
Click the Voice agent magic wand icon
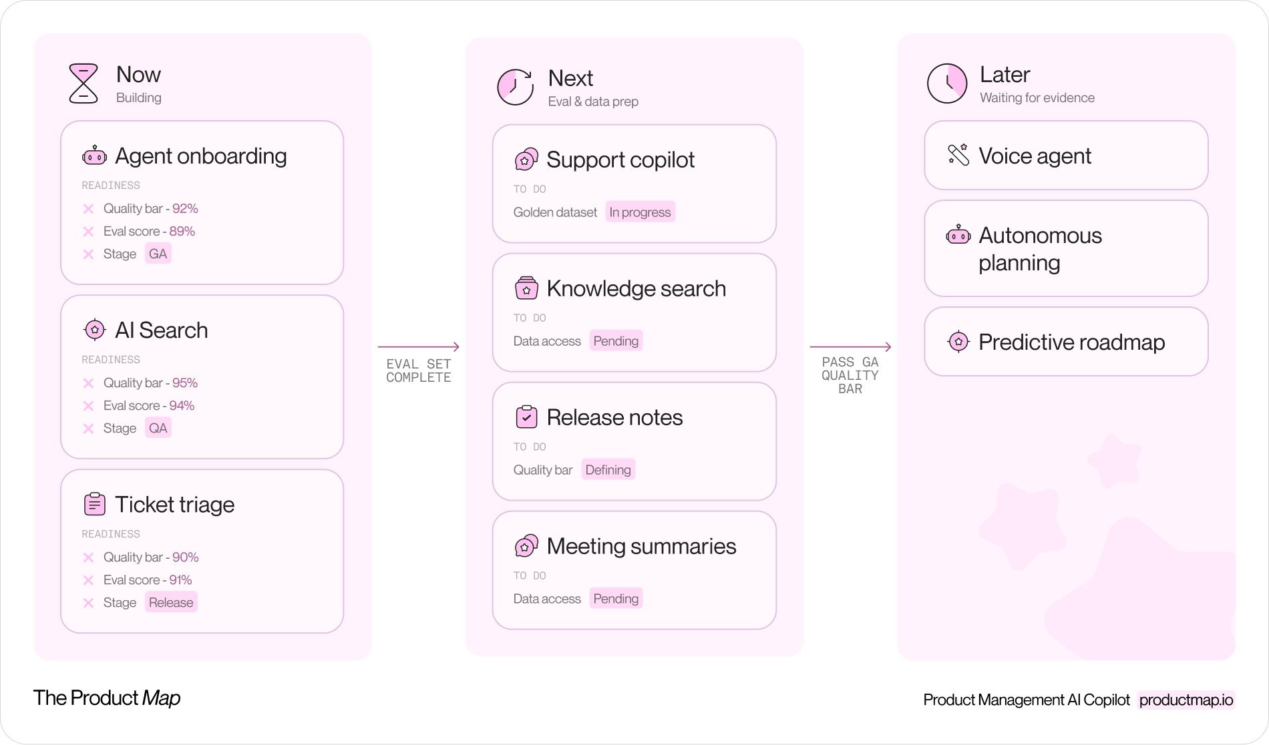[x=958, y=155]
